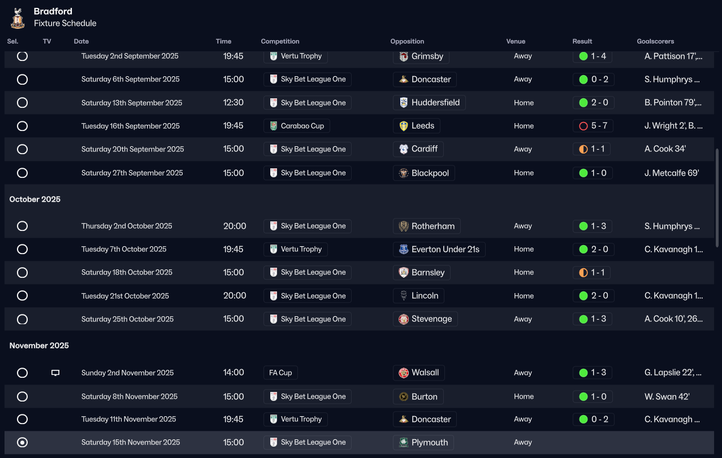Screen dimensions: 722x458
Task: Click the Leeds club badge icon
Action: [404, 126]
